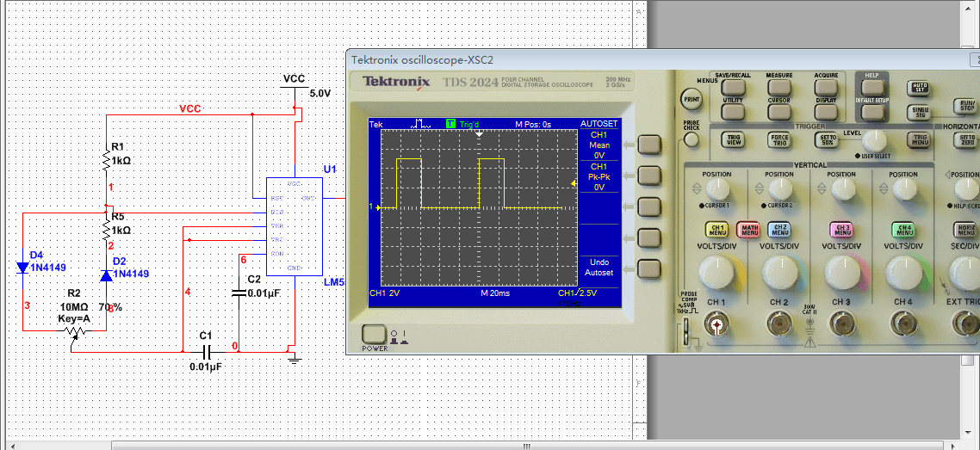The width and height of the screenshot is (980, 450).
Task: Select capacitor C1 0.01µF symbol
Action: pyautogui.click(x=207, y=351)
